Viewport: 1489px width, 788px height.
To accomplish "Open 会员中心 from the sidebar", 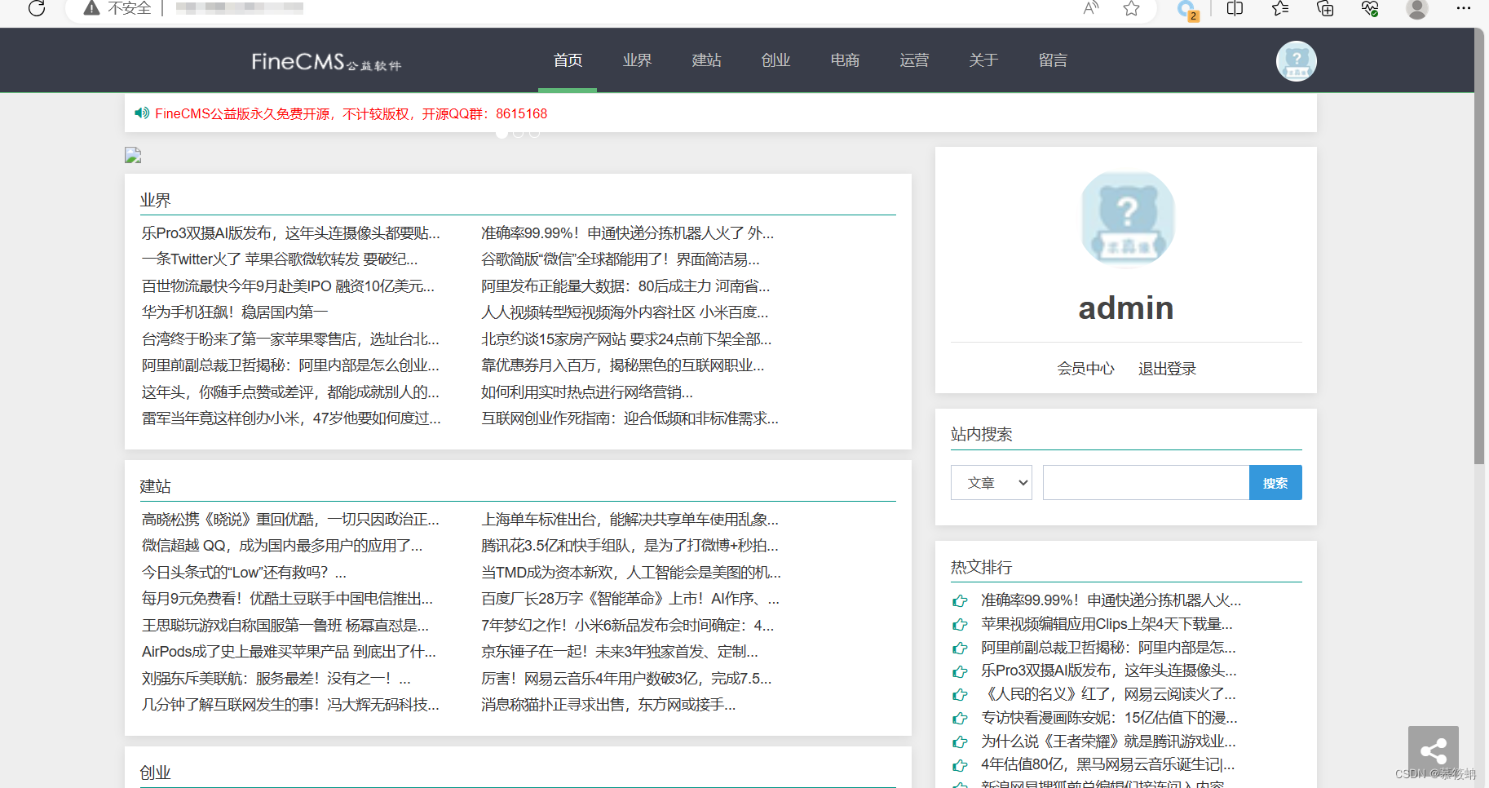I will click(x=1085, y=368).
